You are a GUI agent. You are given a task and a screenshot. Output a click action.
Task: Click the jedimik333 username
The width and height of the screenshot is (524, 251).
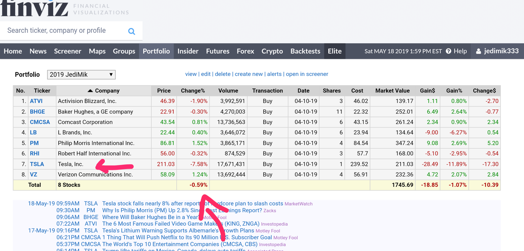(501, 51)
